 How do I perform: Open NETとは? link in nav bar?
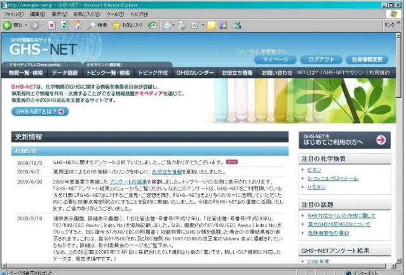pyautogui.click(x=307, y=72)
